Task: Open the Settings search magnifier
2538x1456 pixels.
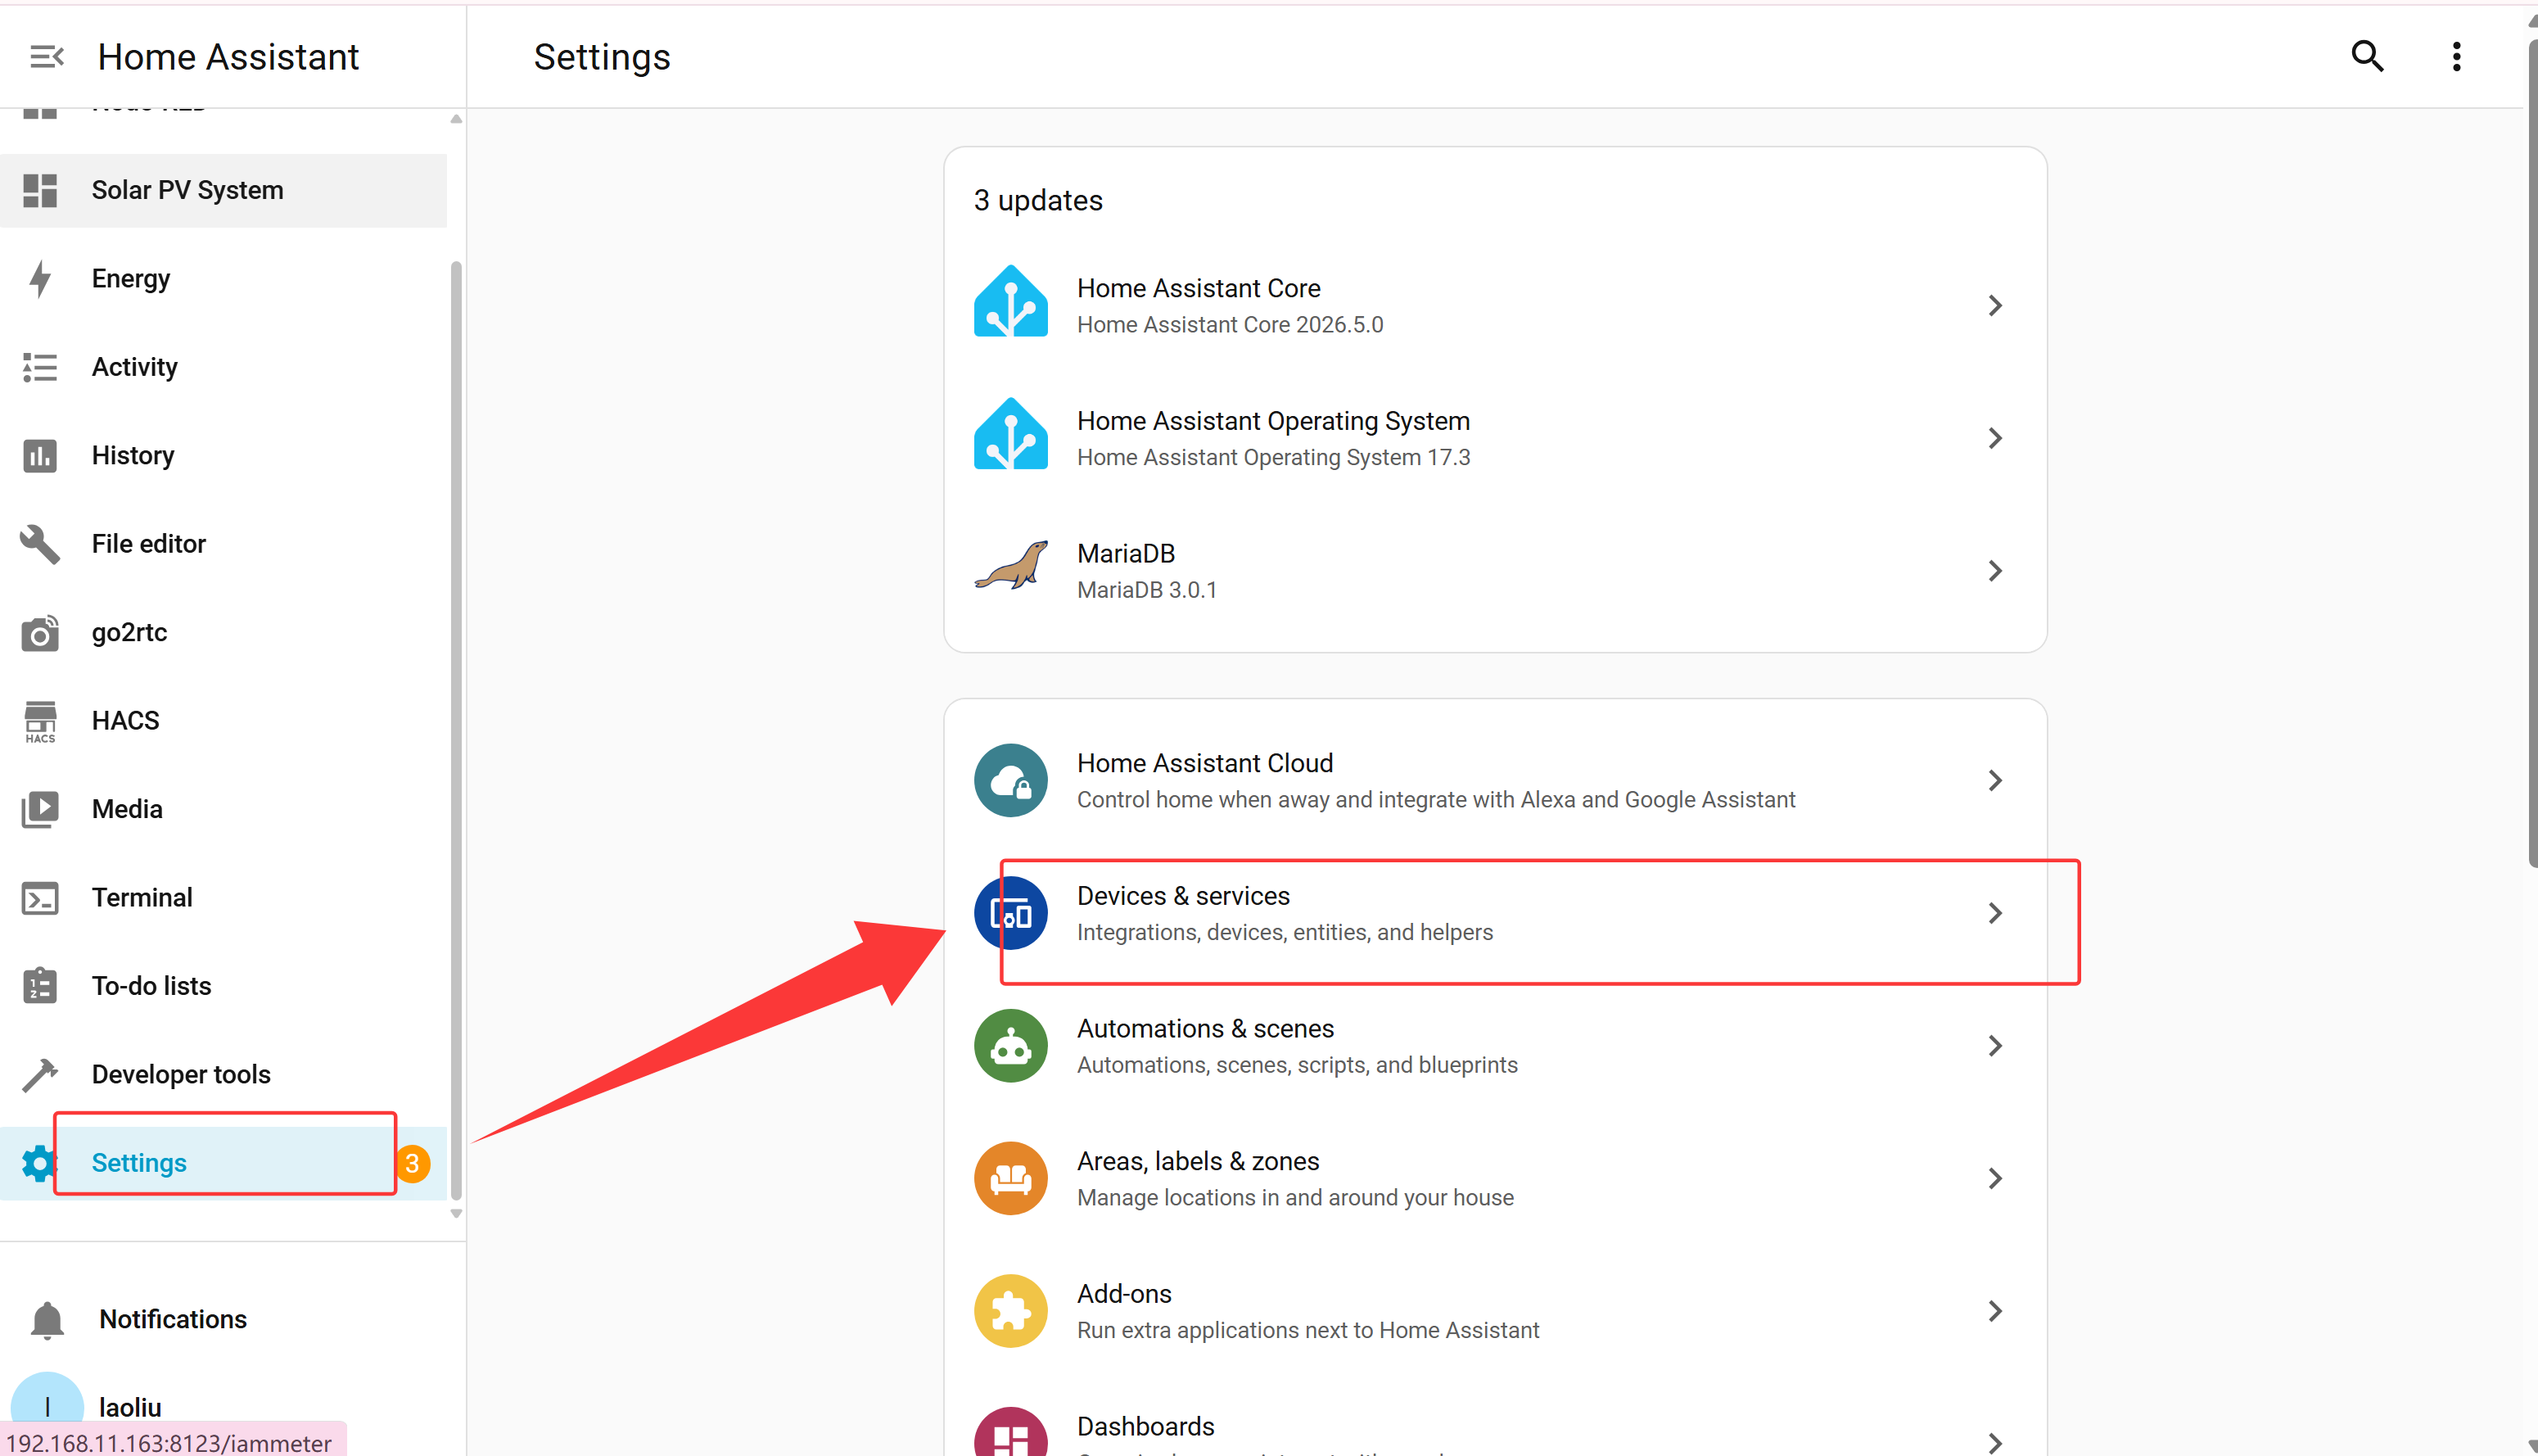Action: pyautogui.click(x=2367, y=56)
